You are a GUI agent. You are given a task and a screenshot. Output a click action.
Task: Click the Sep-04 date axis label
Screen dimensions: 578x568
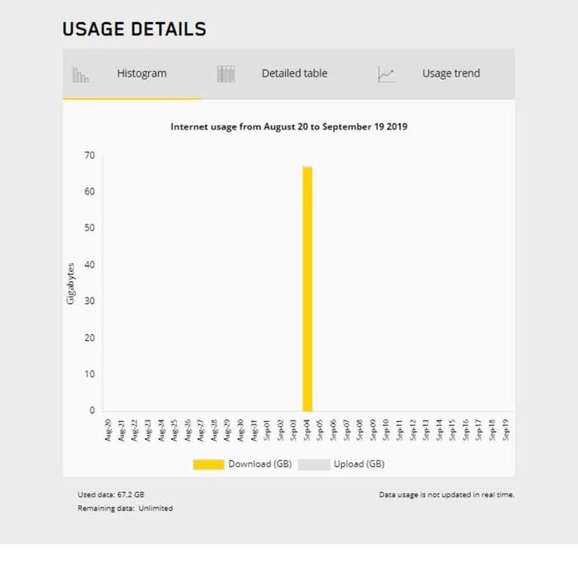(307, 429)
